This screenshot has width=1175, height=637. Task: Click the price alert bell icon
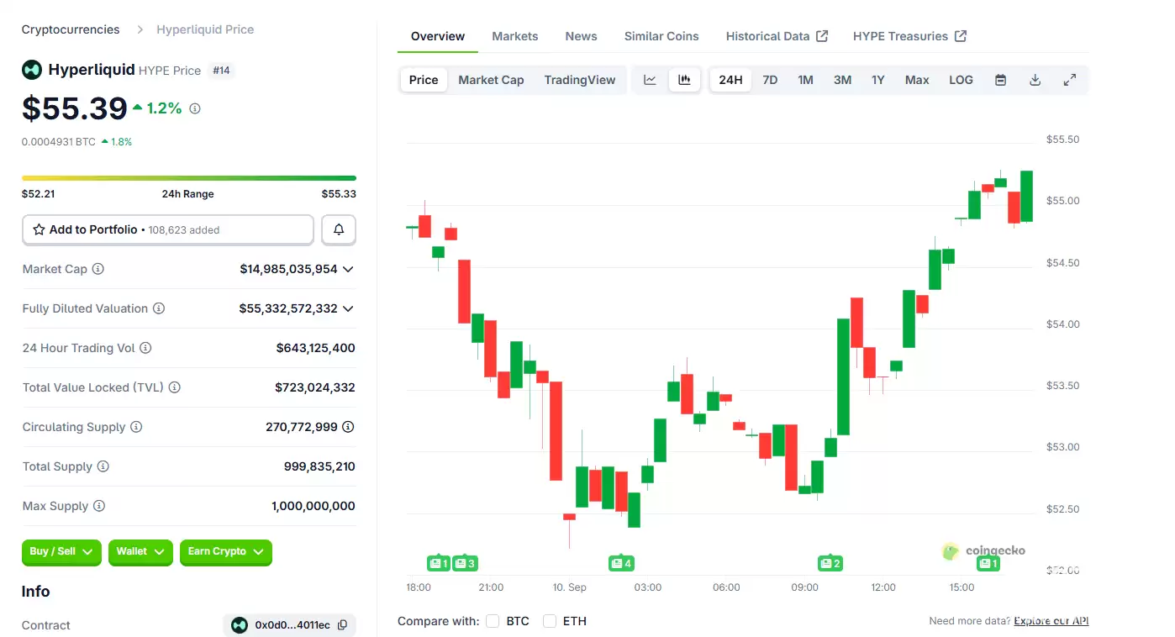(x=339, y=229)
